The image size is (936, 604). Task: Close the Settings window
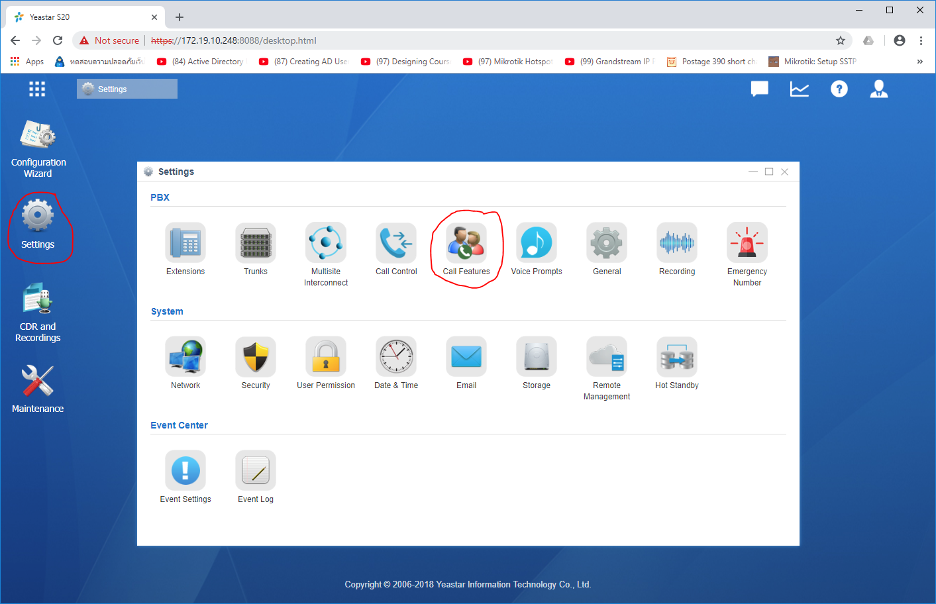point(785,172)
